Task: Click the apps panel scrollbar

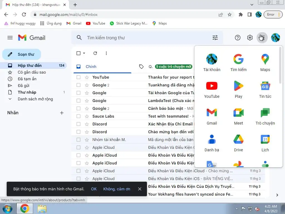Action: (280, 65)
